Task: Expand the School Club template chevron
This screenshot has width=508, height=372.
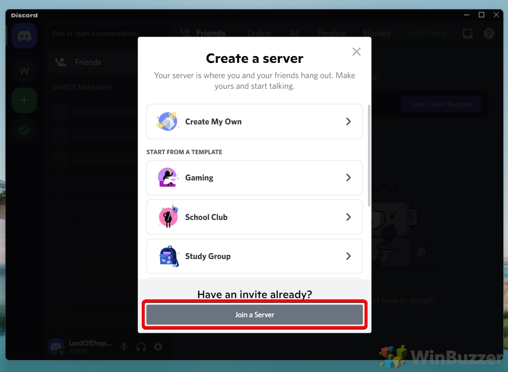Action: click(348, 217)
